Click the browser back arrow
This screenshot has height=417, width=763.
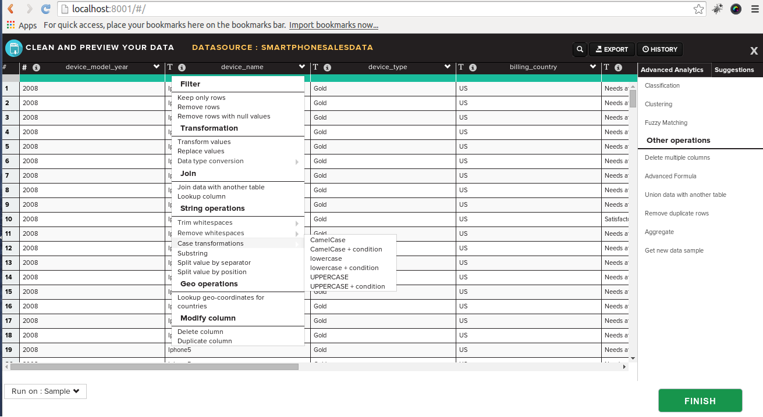click(10, 9)
